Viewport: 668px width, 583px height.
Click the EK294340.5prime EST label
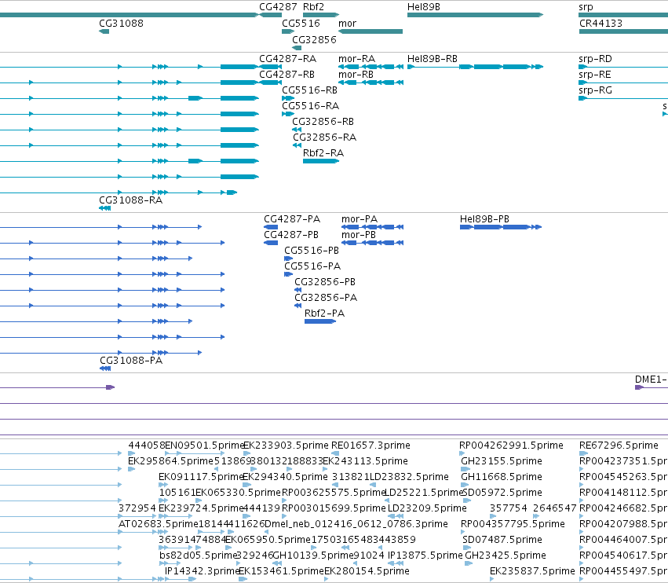click(x=286, y=477)
